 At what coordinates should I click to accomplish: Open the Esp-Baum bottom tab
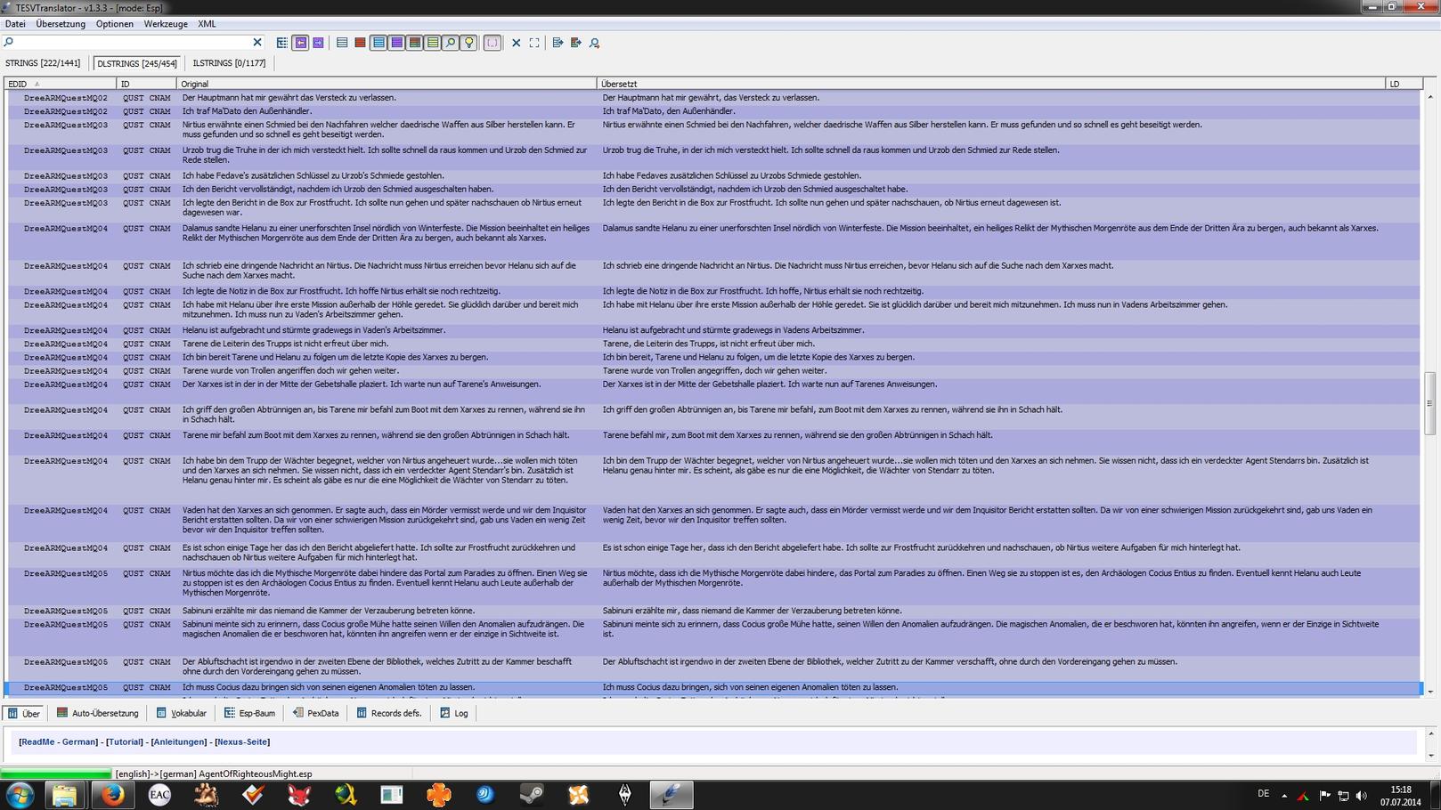tap(249, 713)
